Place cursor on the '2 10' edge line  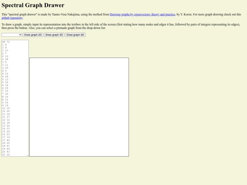[x=5, y=56]
